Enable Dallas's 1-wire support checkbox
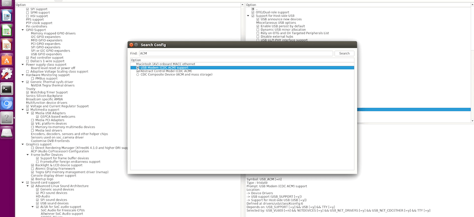This screenshot has width=474, height=217. click(x=28, y=61)
